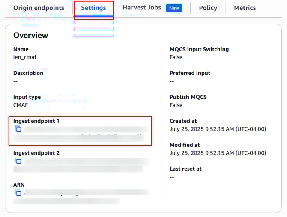Switch to the Harvest Jobs tab
The image size is (287, 217).
[142, 8]
